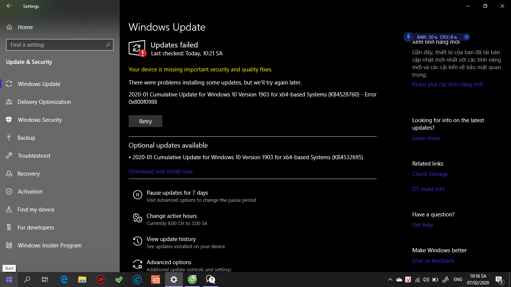Click the RAM CPU widget arrow button
The width and height of the screenshot is (511, 287).
466,37
